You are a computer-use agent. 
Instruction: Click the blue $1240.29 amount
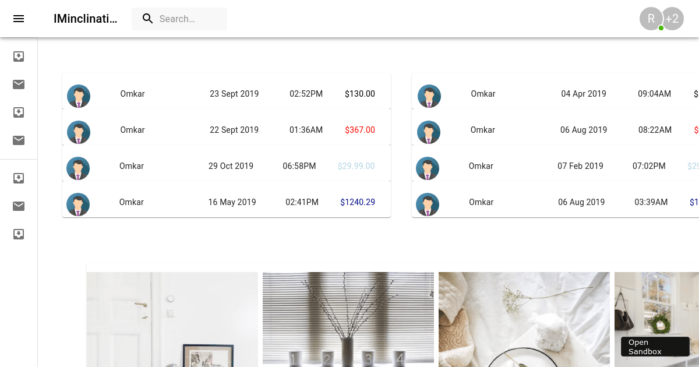357,202
